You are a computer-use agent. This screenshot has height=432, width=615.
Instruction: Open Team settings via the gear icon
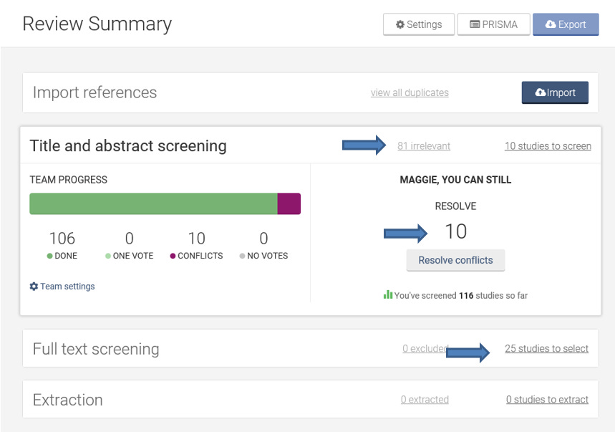pos(33,285)
